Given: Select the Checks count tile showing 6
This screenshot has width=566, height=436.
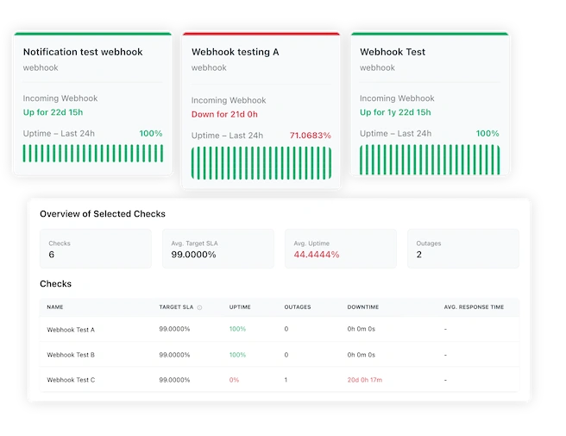Looking at the screenshot, I should (x=95, y=249).
